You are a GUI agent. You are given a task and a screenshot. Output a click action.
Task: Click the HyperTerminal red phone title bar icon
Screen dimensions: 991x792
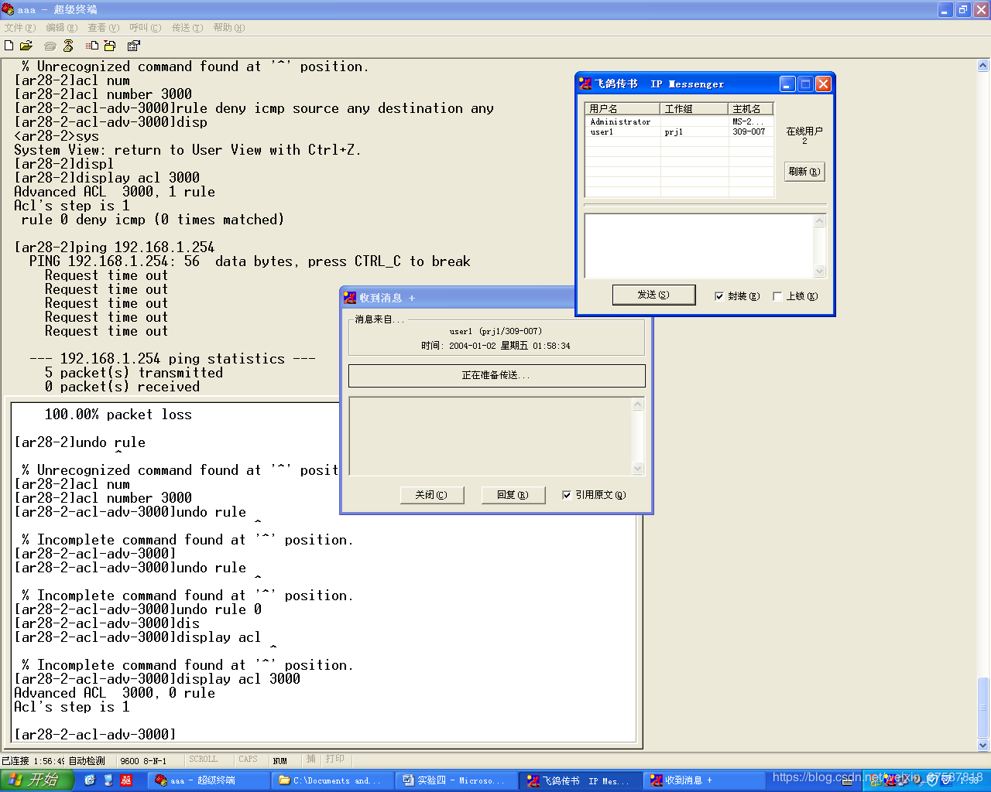coord(8,9)
